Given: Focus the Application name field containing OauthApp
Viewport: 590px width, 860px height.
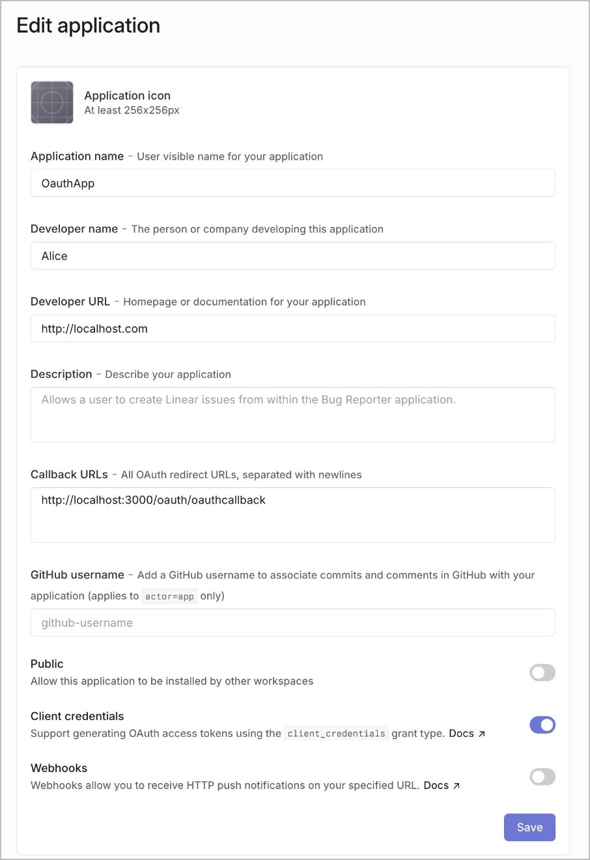Looking at the screenshot, I should [x=292, y=183].
